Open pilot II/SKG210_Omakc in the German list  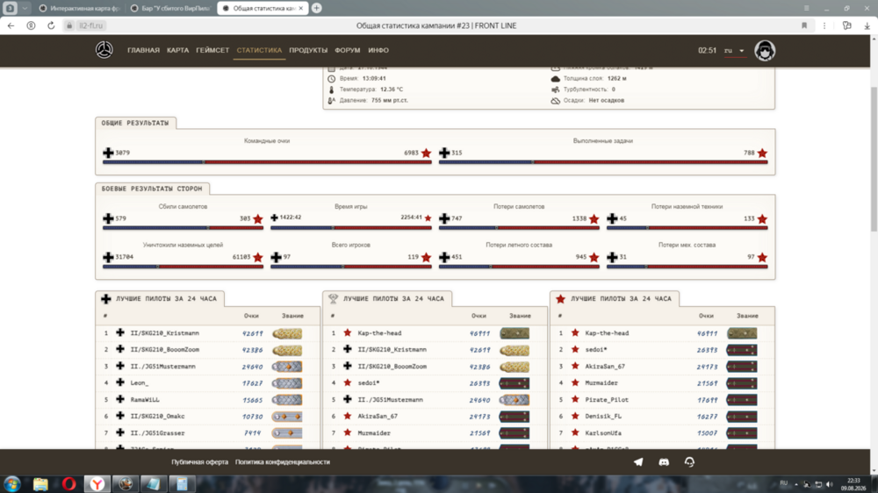coord(157,417)
